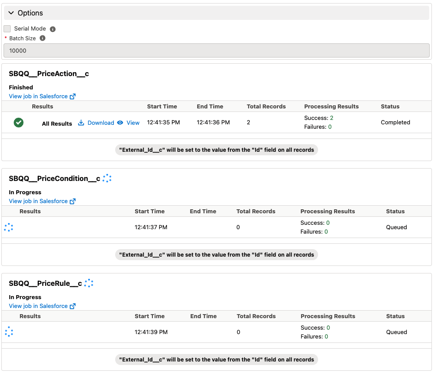Open PriceAction job in Salesforce link
Viewport: 435px width, 373px height.
[x=38, y=96]
